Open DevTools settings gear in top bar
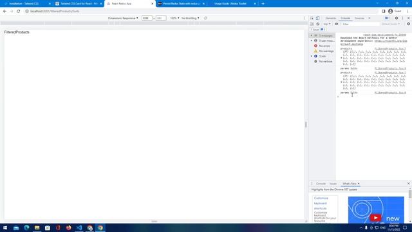 point(397,18)
